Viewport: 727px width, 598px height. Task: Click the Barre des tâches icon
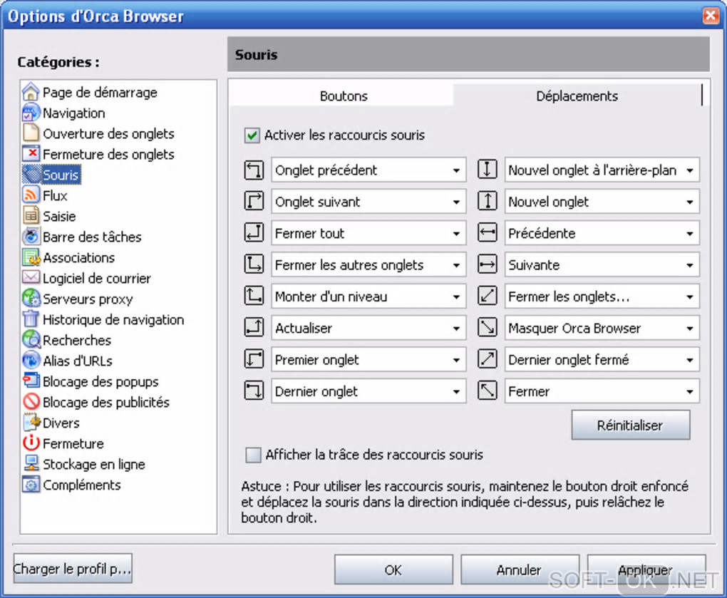coord(31,237)
